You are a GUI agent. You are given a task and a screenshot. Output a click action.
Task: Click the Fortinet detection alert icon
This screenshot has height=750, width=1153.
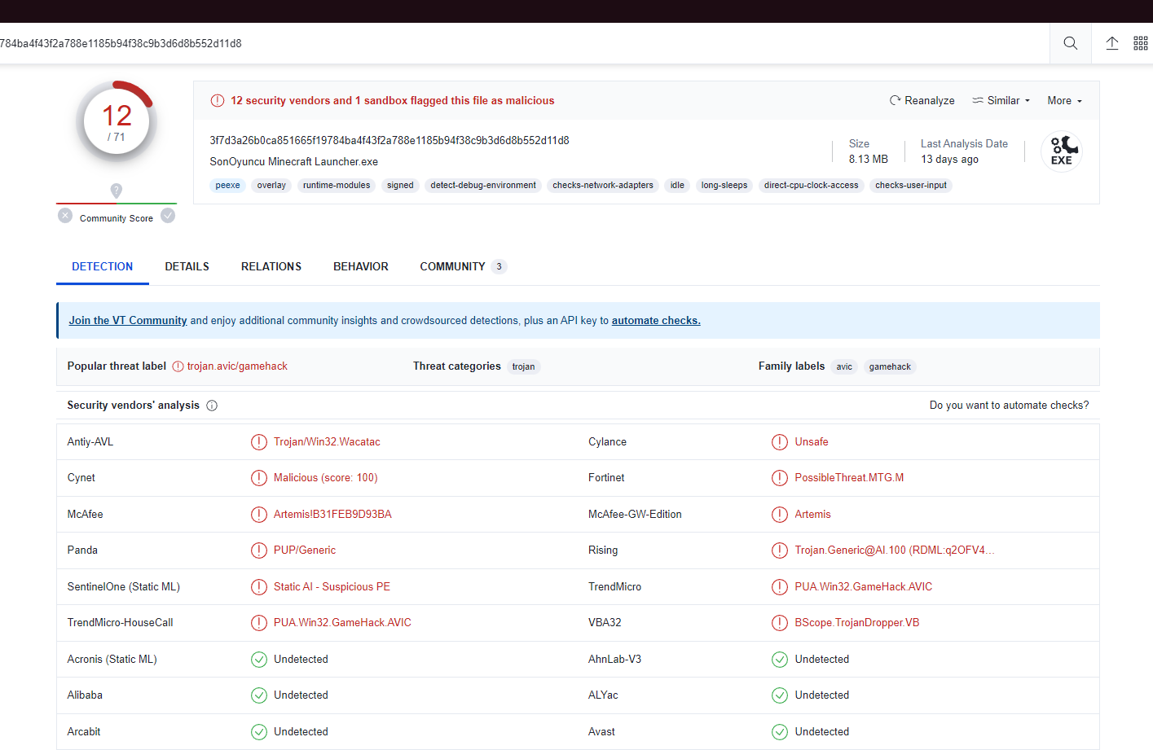pyautogui.click(x=780, y=478)
